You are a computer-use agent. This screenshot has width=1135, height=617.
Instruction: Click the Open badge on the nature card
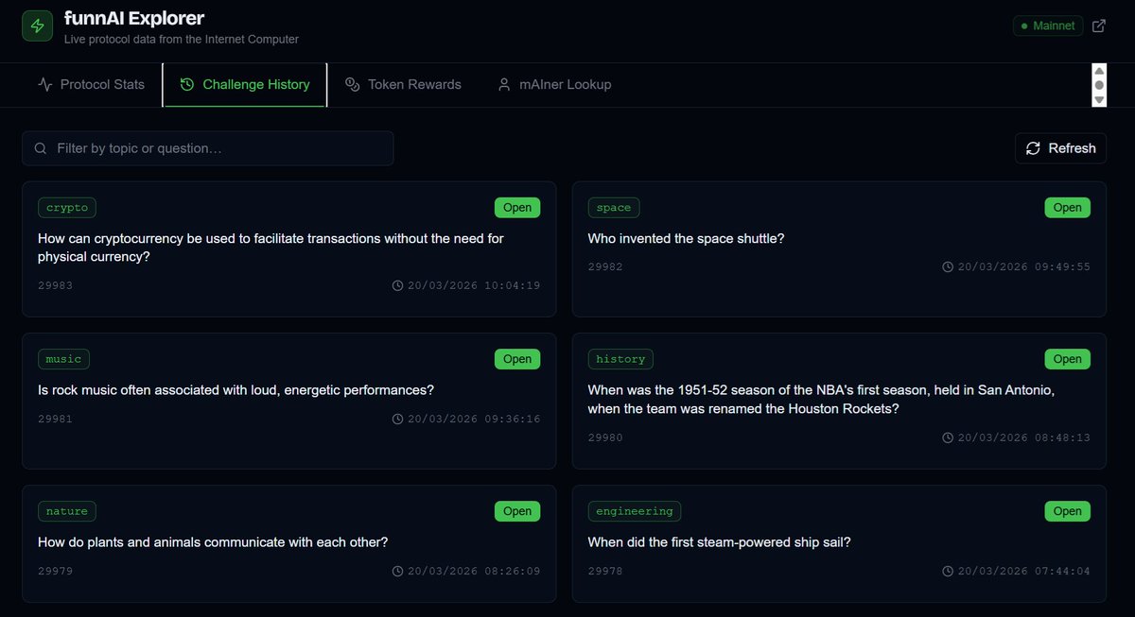517,511
